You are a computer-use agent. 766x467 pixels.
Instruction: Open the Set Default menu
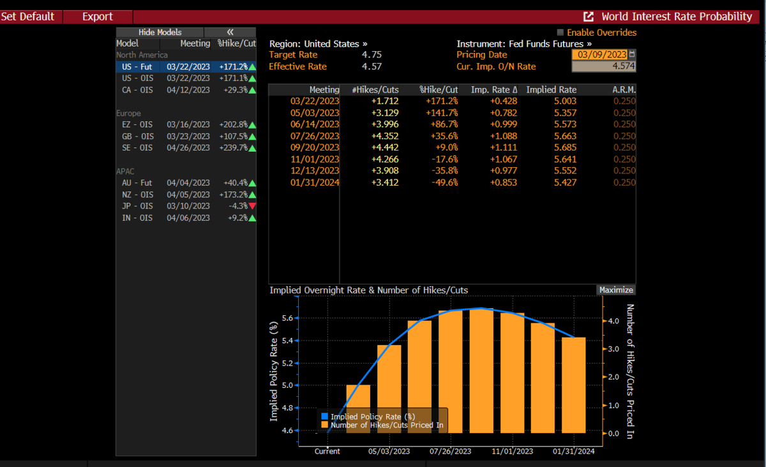(x=27, y=17)
